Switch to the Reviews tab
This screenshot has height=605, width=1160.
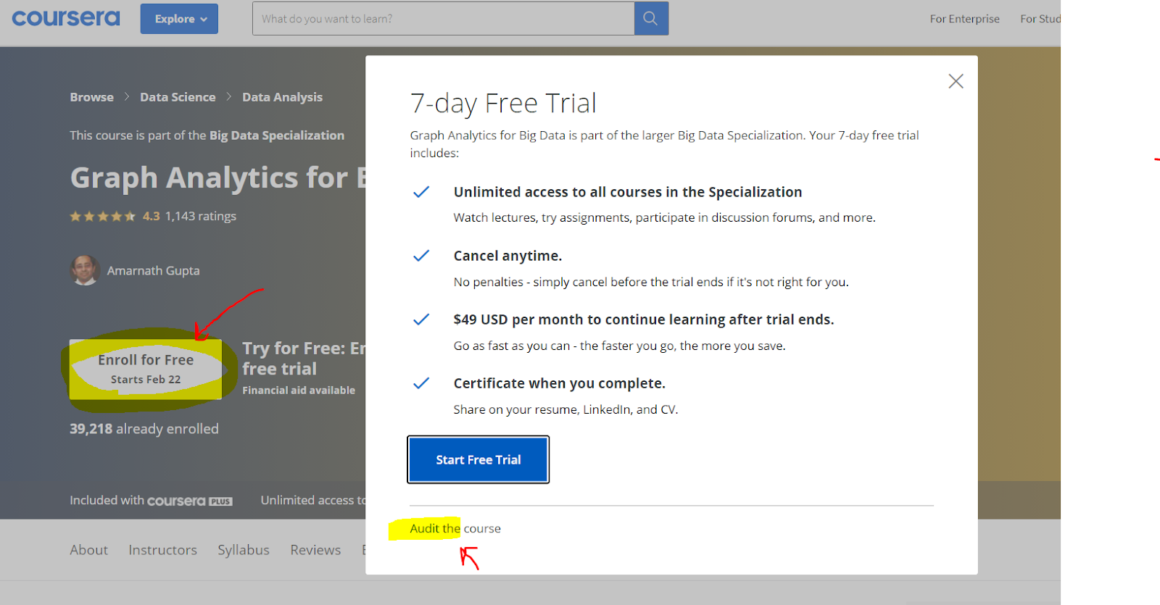click(315, 550)
